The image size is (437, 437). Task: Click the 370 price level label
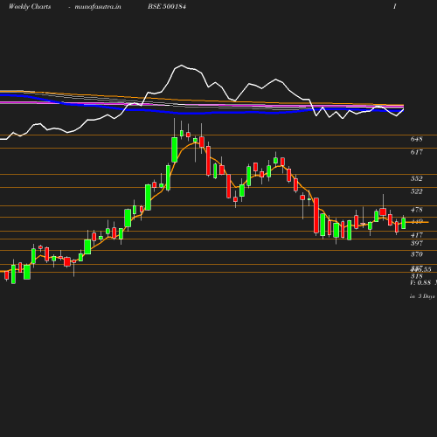point(416,254)
